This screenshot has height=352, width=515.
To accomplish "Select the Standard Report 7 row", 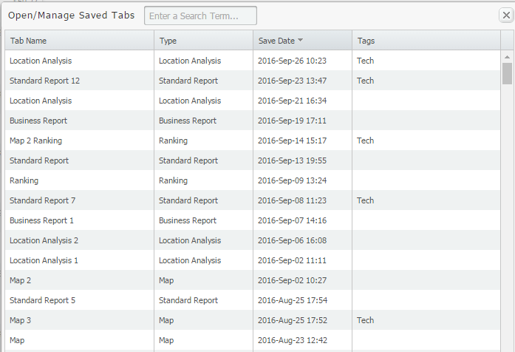I will pyautogui.click(x=253, y=200).
